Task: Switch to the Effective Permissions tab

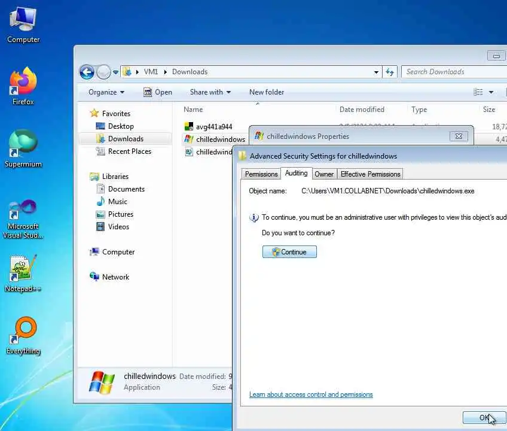Action: tap(370, 174)
